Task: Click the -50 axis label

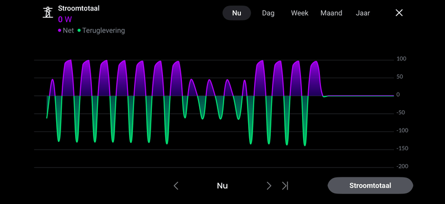Action: point(401,113)
